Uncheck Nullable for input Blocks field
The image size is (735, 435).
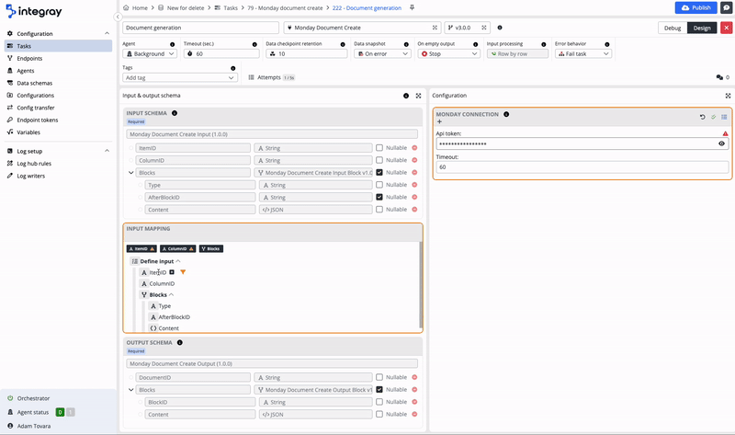click(x=379, y=172)
